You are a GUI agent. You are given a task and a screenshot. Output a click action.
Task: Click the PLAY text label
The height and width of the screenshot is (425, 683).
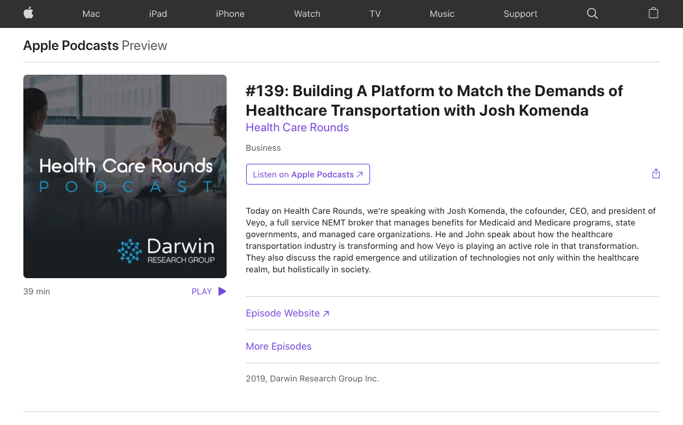tap(202, 292)
